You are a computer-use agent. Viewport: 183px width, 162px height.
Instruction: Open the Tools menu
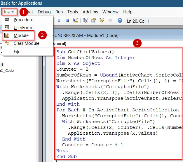73,12
